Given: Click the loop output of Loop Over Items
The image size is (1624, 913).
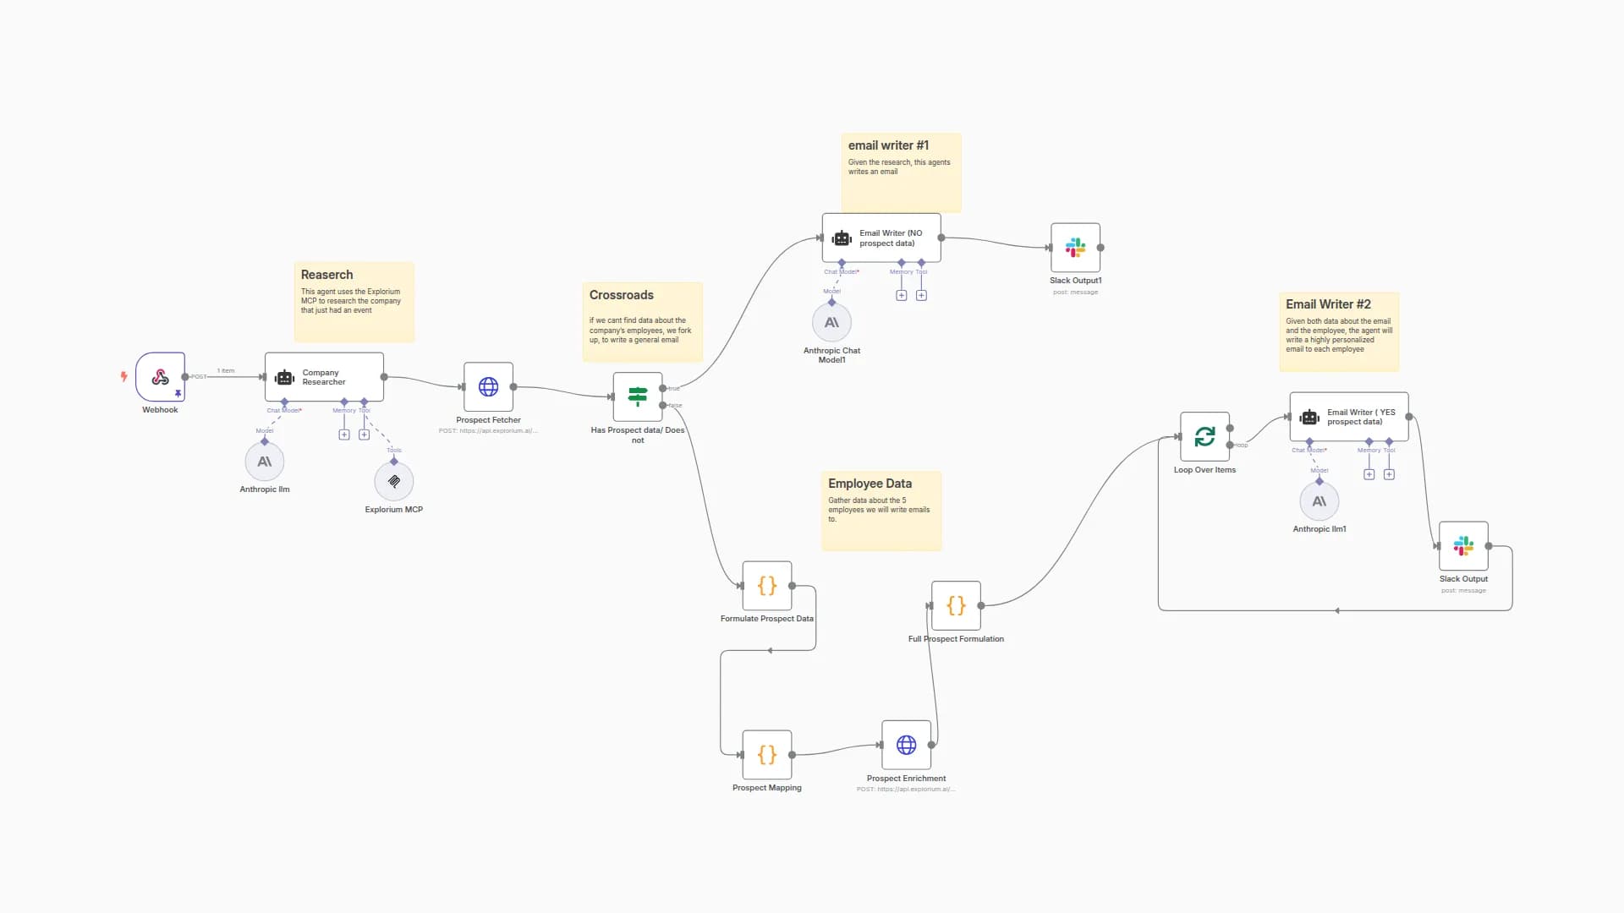Looking at the screenshot, I should click(x=1230, y=445).
